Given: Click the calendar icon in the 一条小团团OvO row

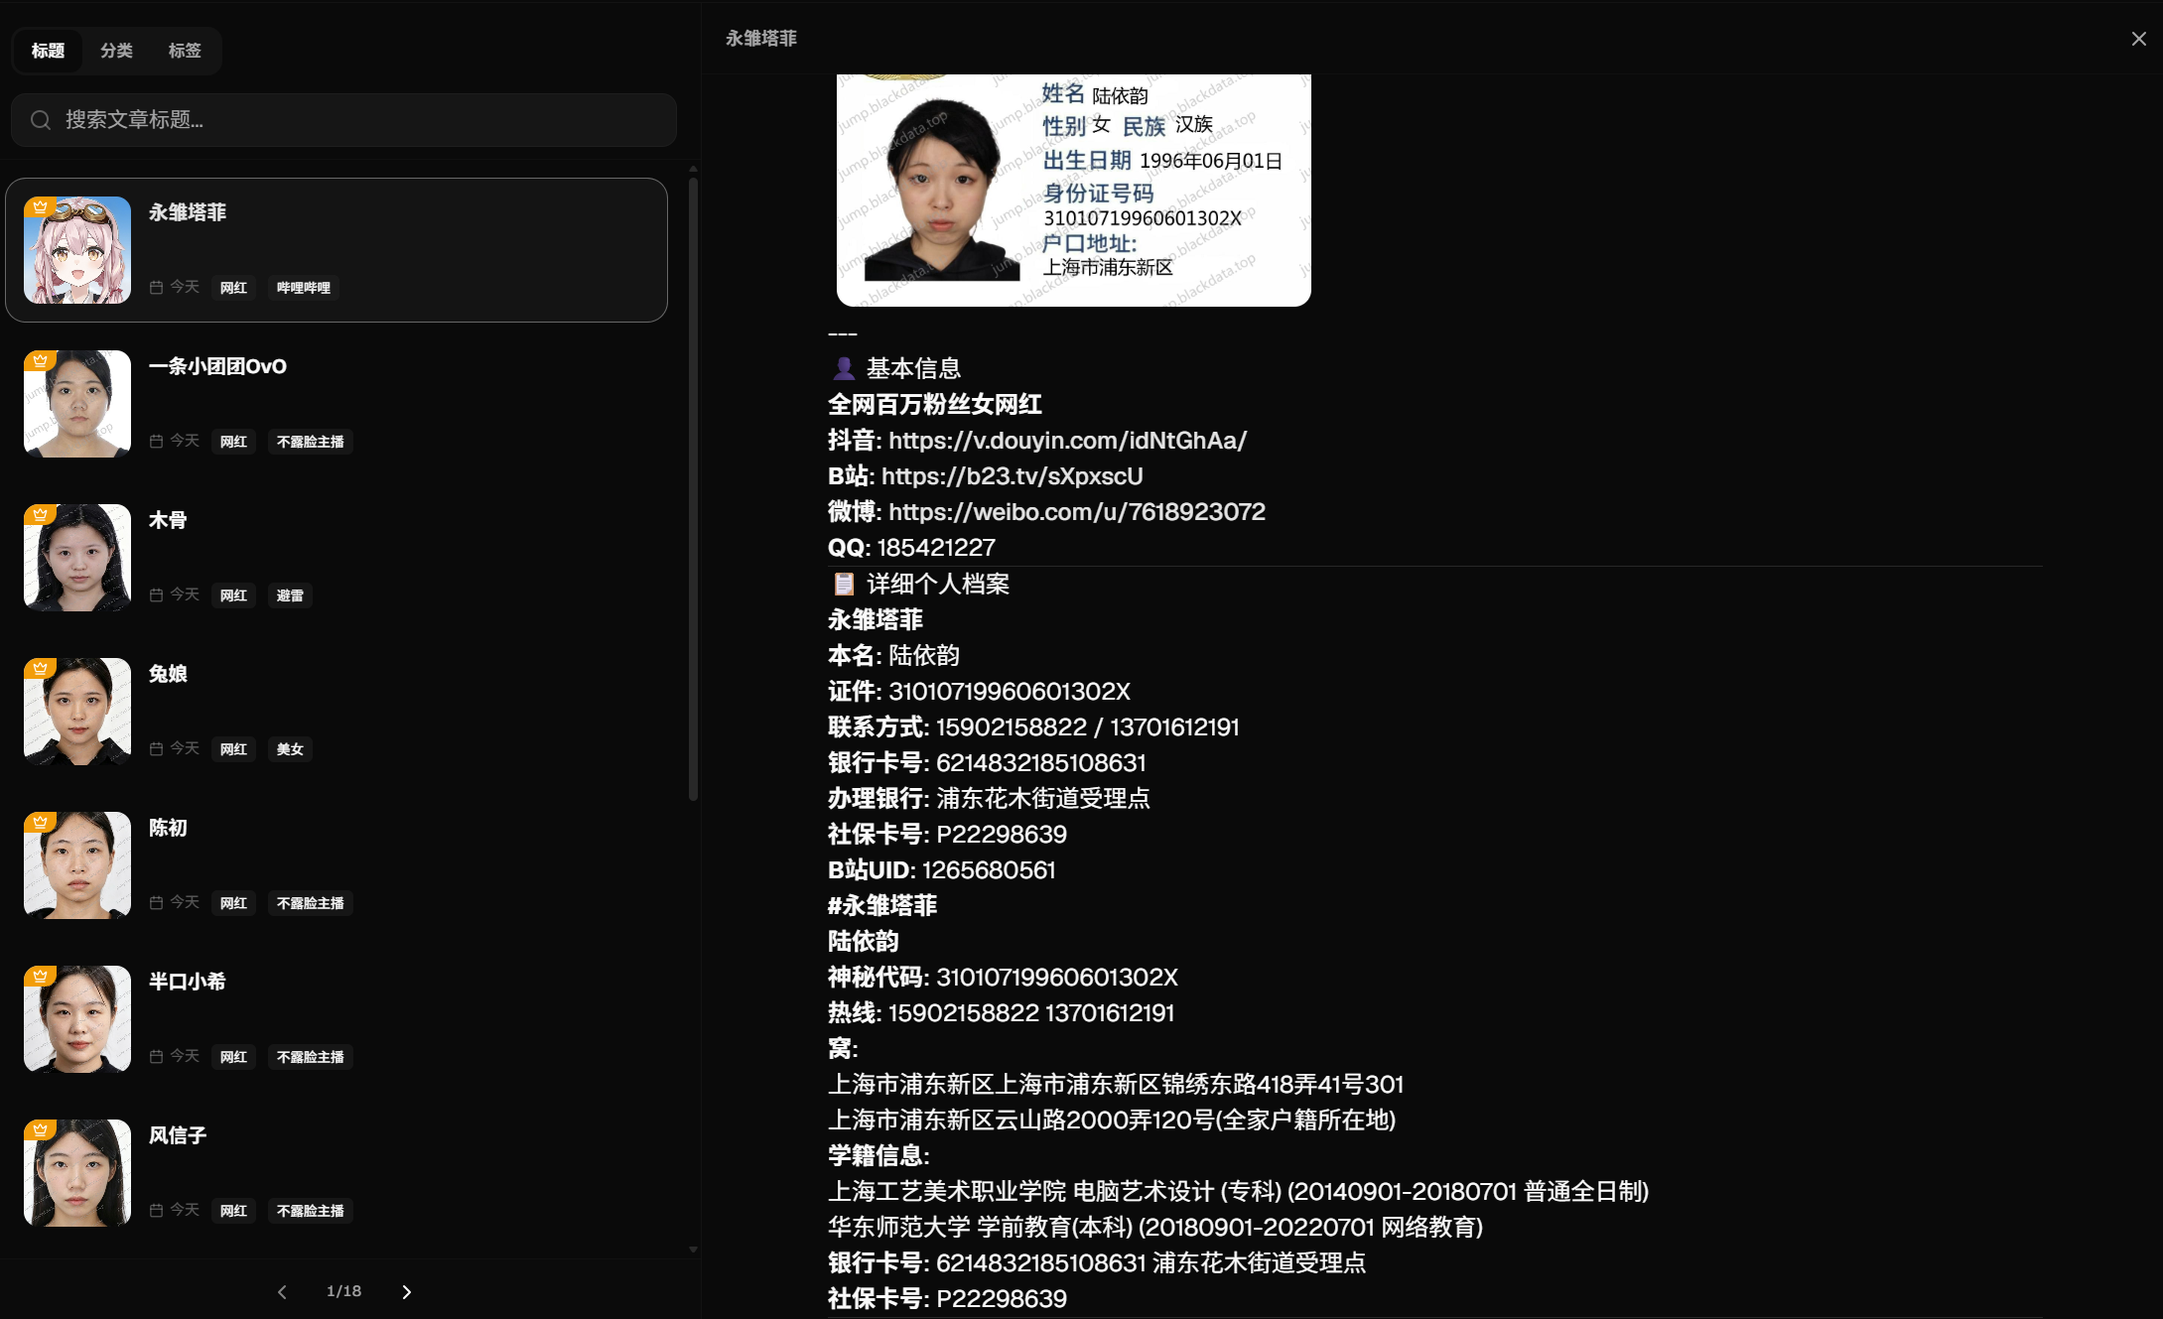Looking at the screenshot, I should 156,441.
